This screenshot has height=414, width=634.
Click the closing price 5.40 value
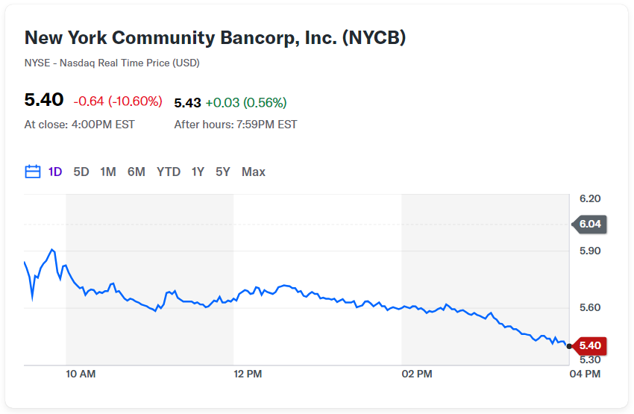coord(44,101)
